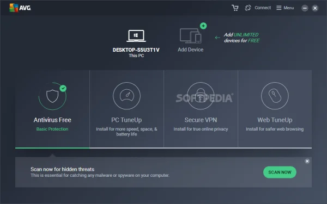The height and width of the screenshot is (204, 327).
Task: Select the Antivirus Free title
Action: point(52,120)
